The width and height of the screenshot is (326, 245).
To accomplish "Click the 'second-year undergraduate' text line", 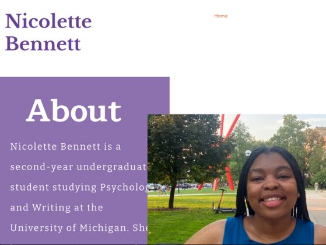I will tap(79, 167).
